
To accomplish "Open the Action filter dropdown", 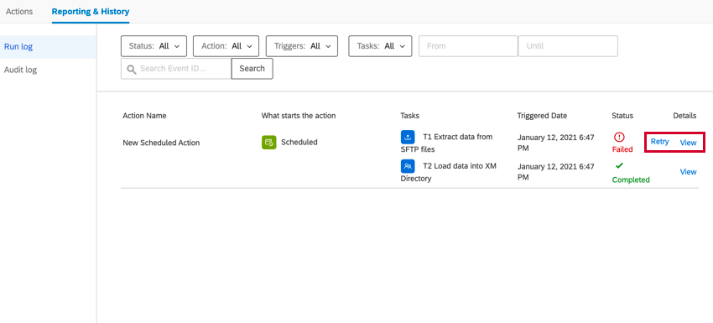I will click(x=226, y=46).
